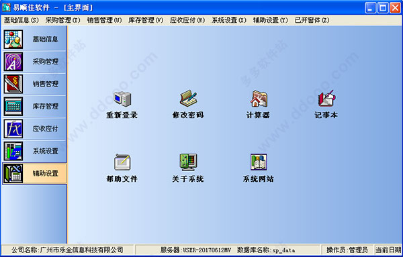This screenshot has width=403, height=257.
Task: Click the app icon in title bar
Action: click(x=6, y=7)
